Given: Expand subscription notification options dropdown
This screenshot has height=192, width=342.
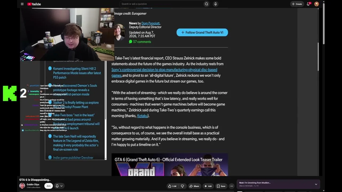Looking at the screenshot, I should [59, 186].
